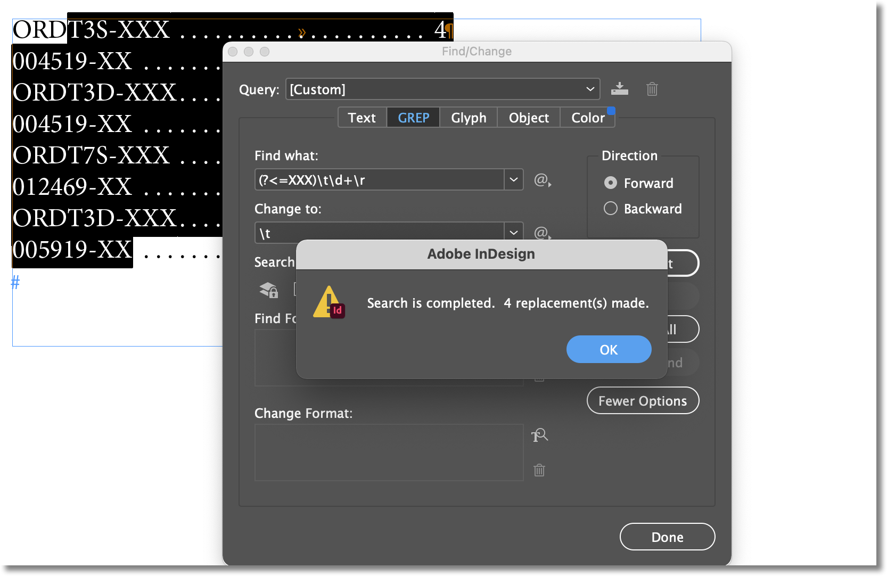
Task: Click the Fewer Options button
Action: point(642,400)
